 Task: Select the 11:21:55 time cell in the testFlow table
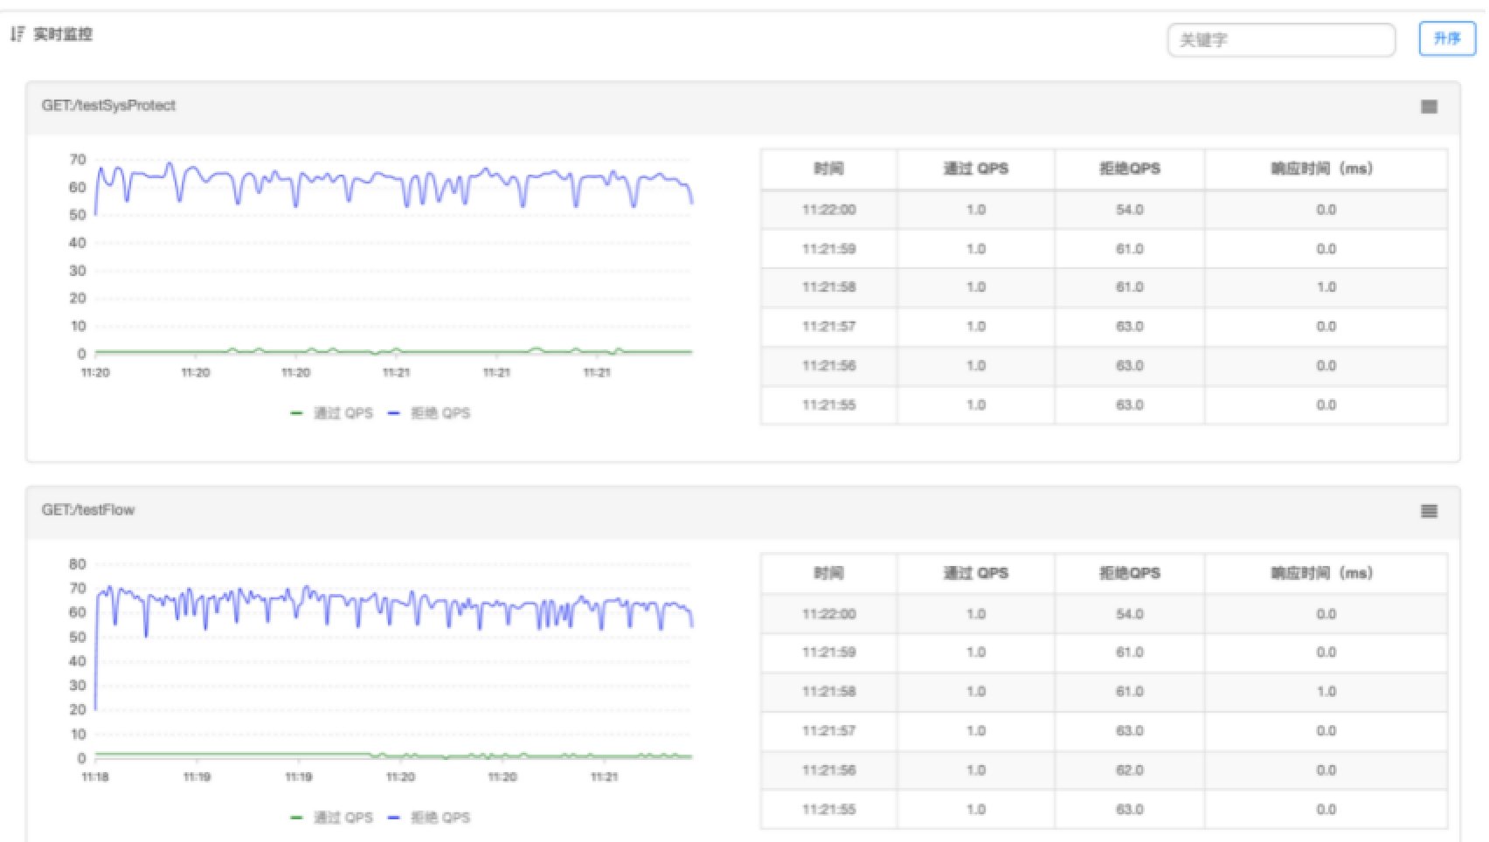(828, 810)
